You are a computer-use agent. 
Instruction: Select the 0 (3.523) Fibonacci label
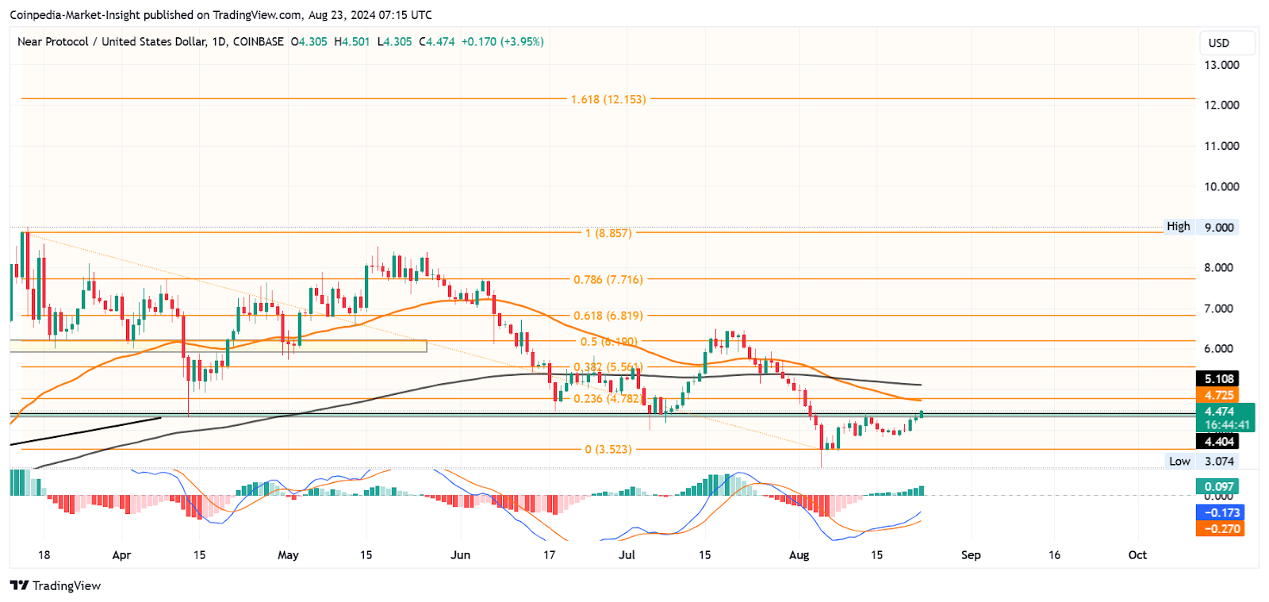click(608, 449)
